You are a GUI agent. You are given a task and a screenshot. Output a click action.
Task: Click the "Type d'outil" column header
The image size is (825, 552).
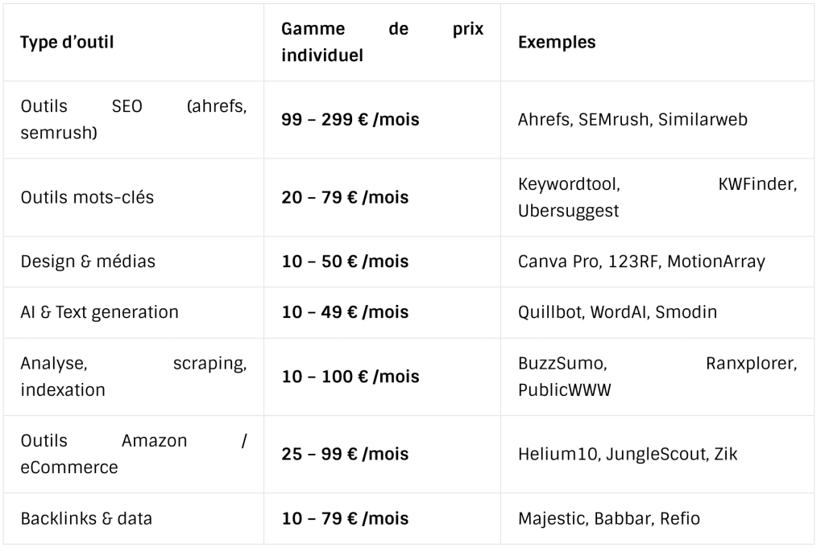[x=67, y=42]
